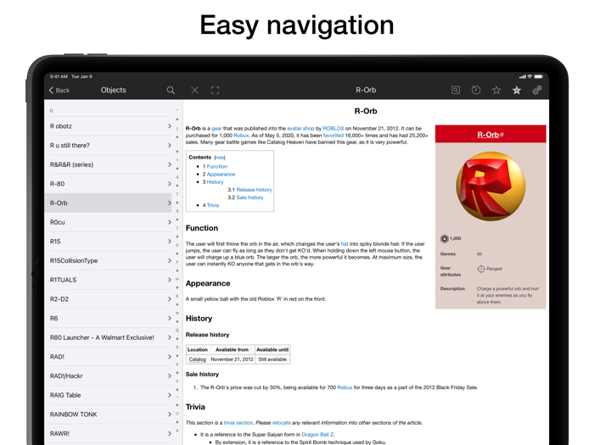The height and width of the screenshot is (445, 594).
Task: Click chevron on the RAD! row
Action: [x=170, y=357]
